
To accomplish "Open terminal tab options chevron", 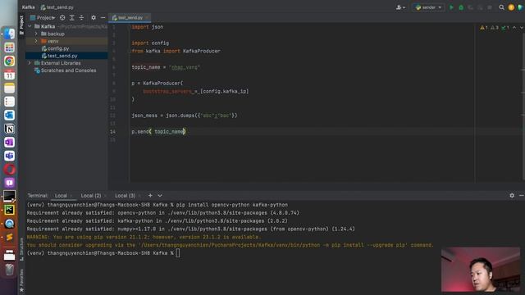I will pos(160,196).
